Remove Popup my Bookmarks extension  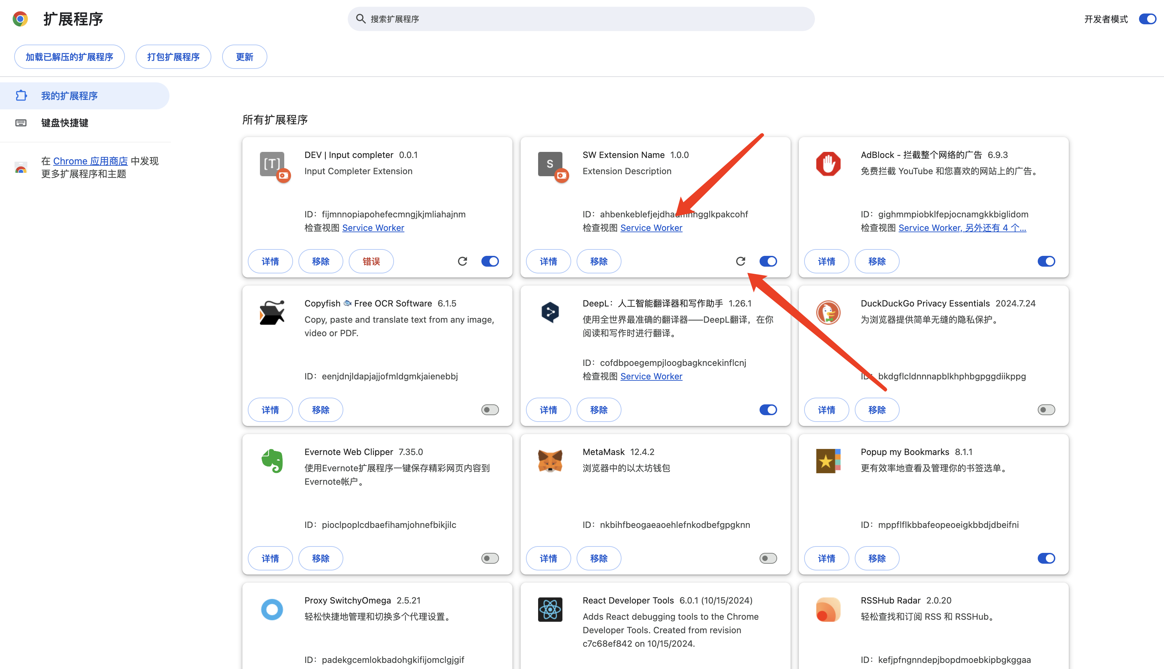coord(877,558)
